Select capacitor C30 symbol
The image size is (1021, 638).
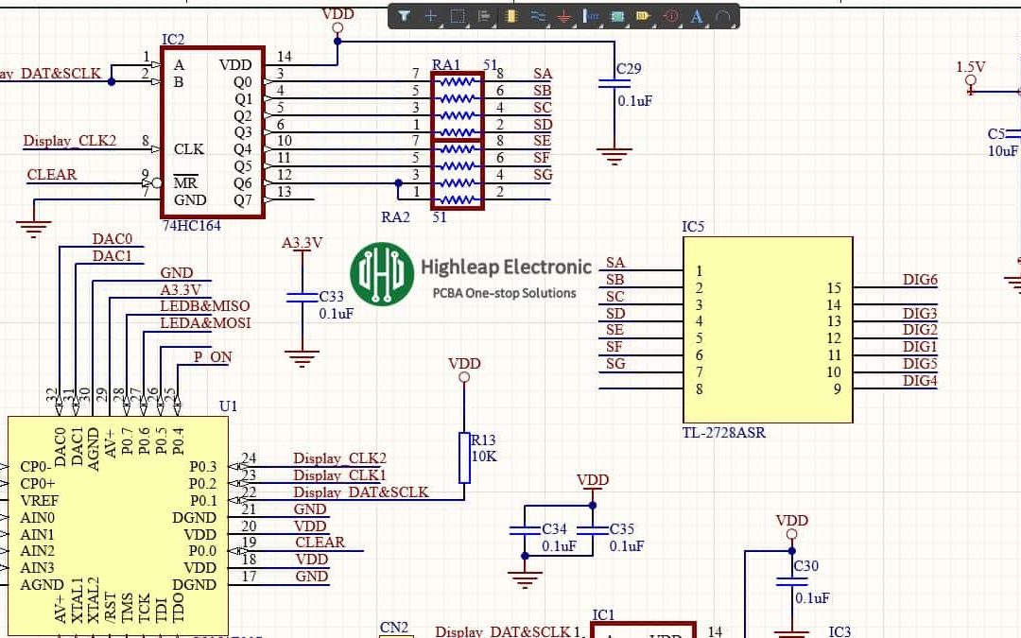(792, 580)
